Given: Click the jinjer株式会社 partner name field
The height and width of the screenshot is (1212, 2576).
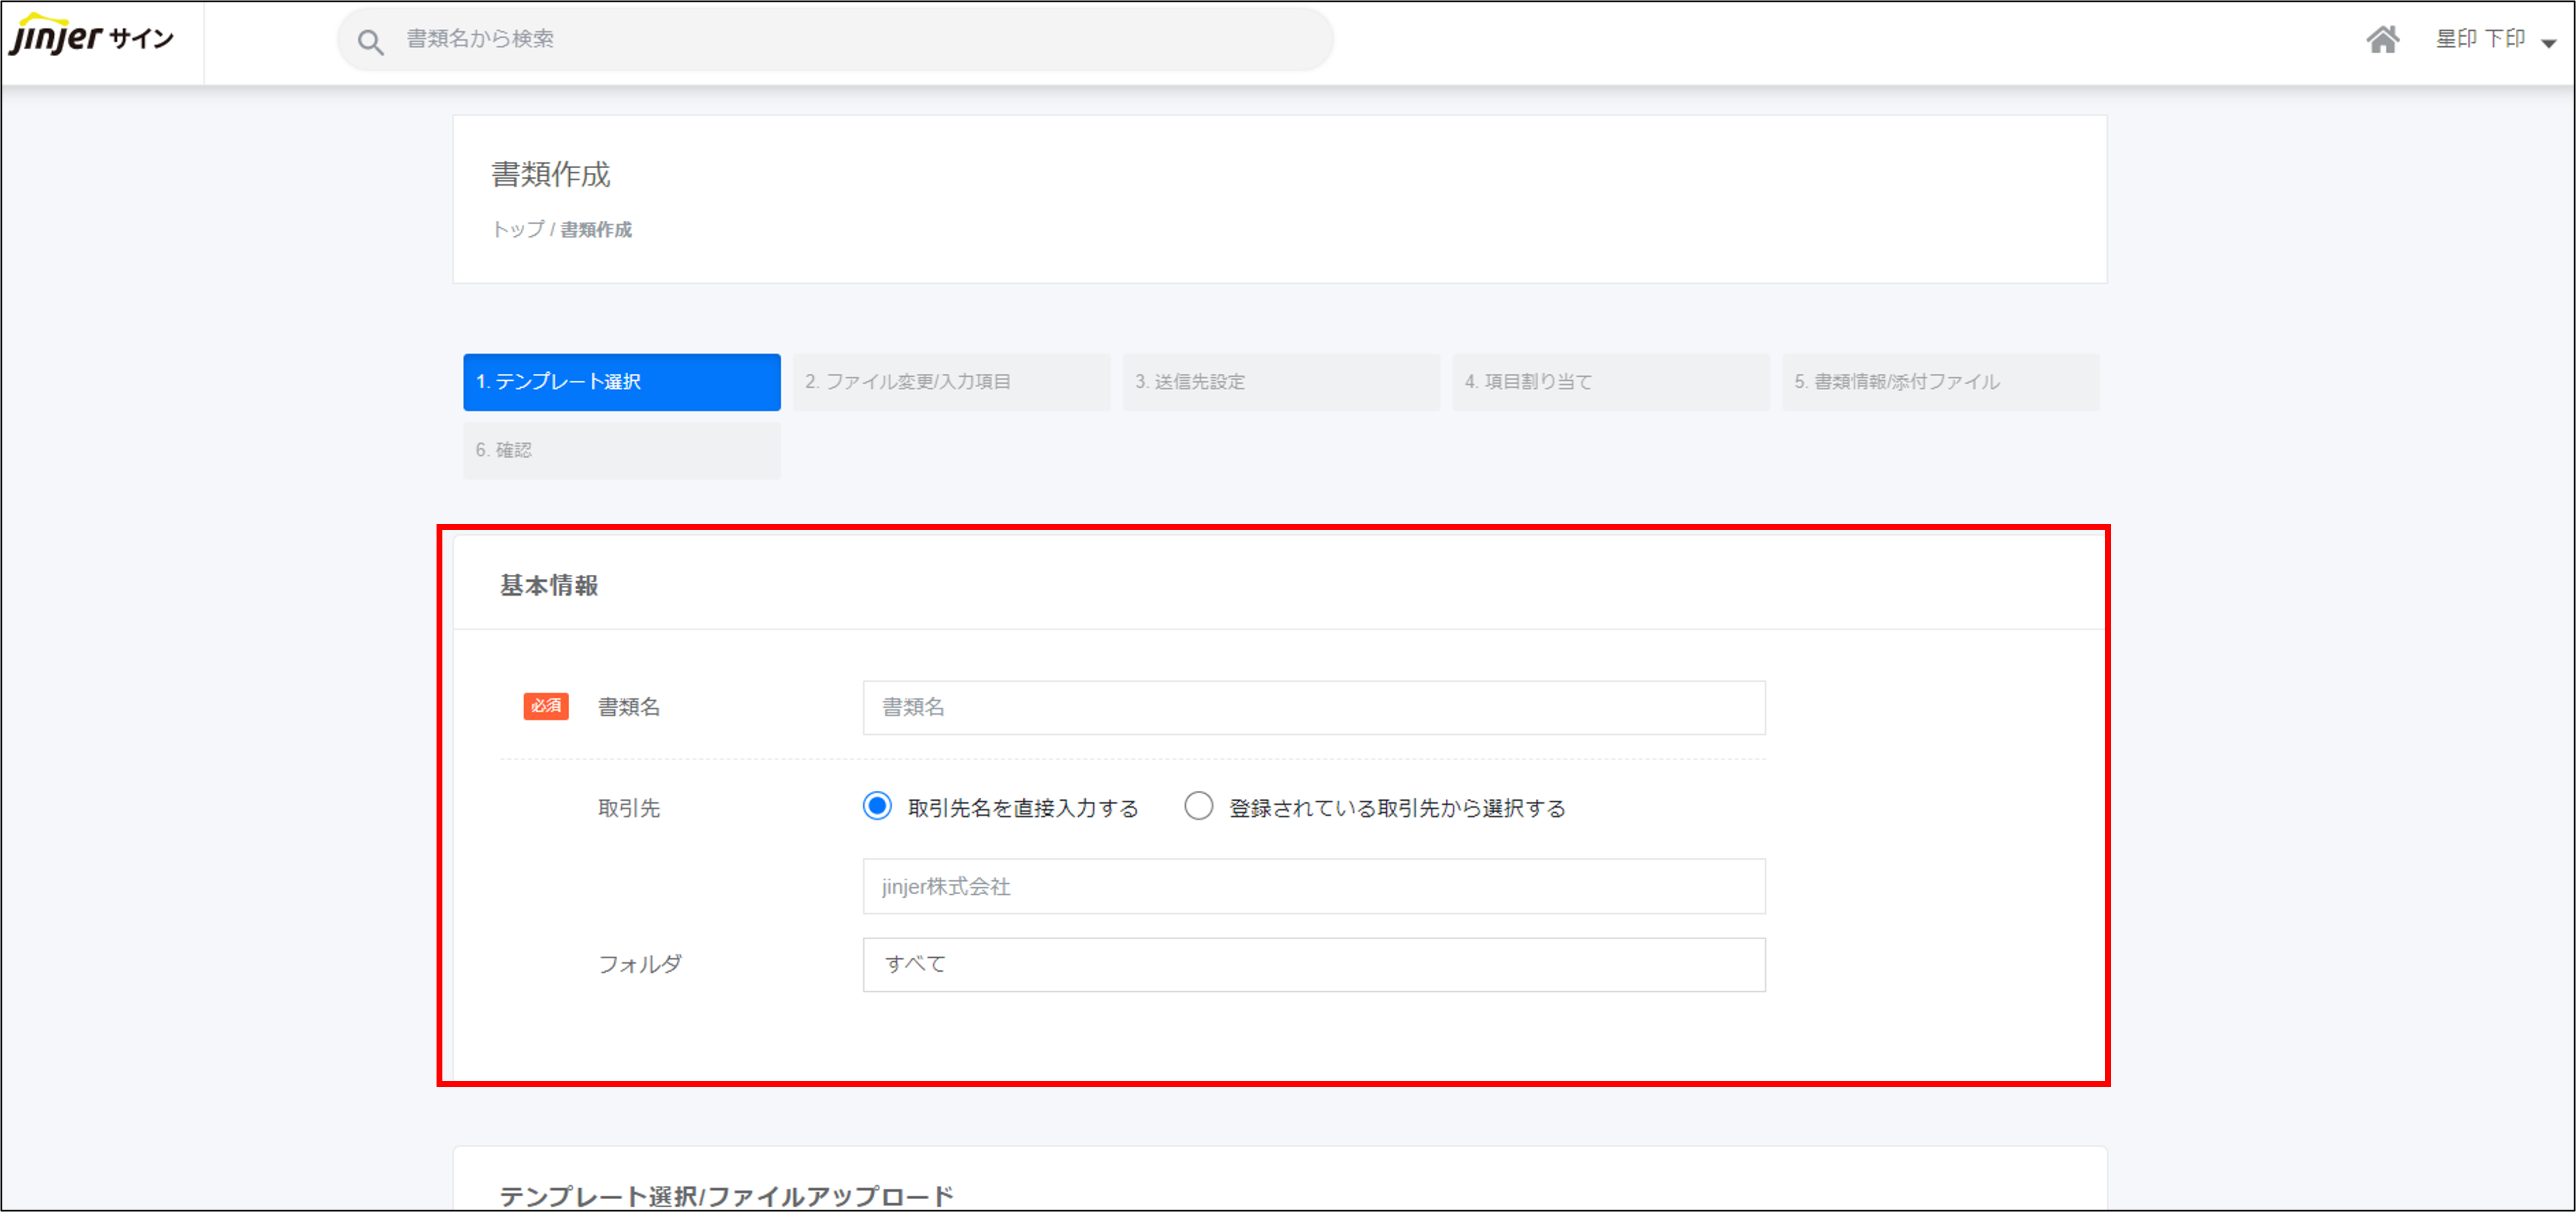Looking at the screenshot, I should (1313, 886).
